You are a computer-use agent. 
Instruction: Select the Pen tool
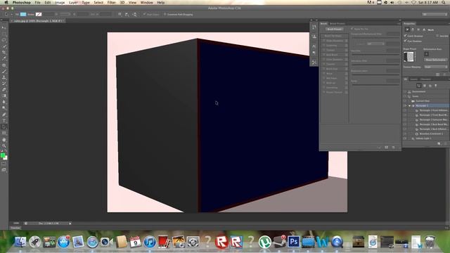(x=4, y=115)
